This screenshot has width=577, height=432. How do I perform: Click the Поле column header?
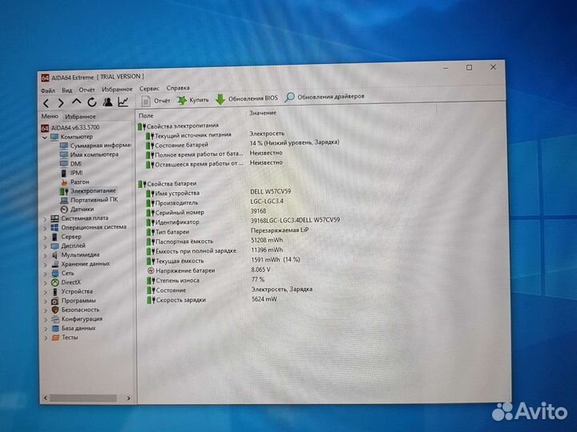coord(146,115)
